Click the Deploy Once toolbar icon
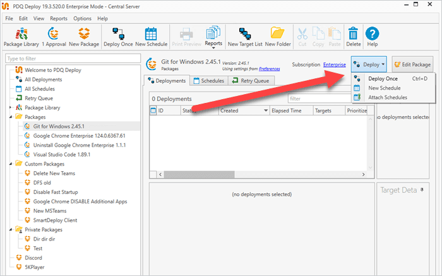This screenshot has width=442, height=276. point(118,37)
